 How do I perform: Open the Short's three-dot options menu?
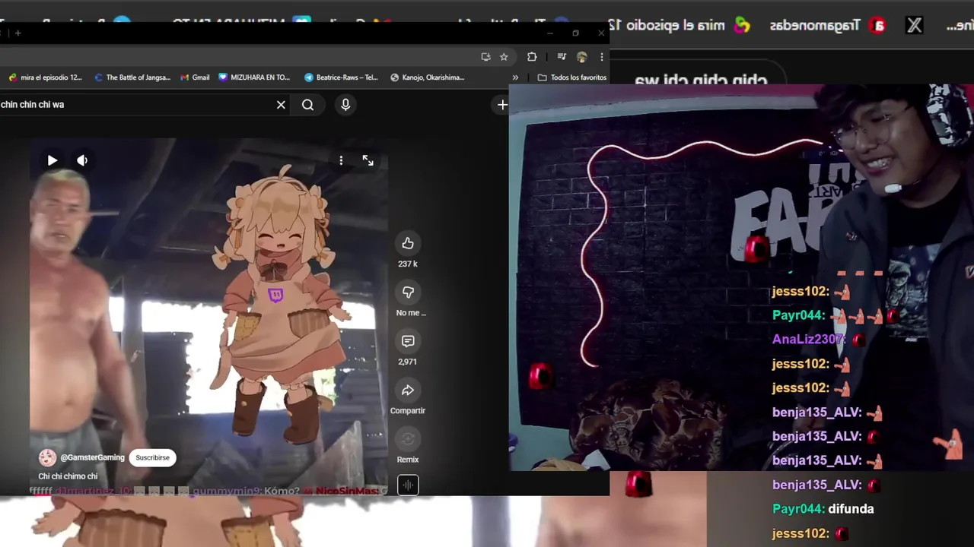[341, 160]
